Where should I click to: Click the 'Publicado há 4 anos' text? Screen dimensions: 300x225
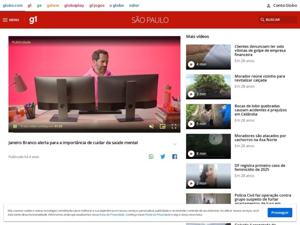pyautogui.click(x=24, y=157)
